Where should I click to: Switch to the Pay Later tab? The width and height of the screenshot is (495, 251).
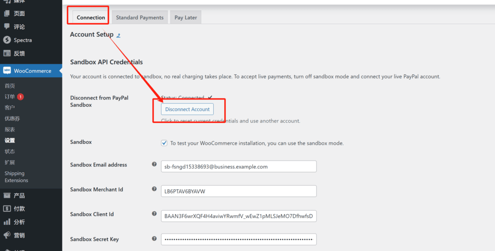186,18
